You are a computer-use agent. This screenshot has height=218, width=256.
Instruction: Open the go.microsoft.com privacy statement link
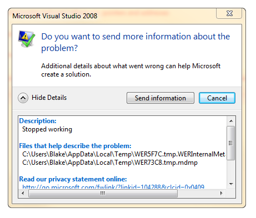point(113,187)
